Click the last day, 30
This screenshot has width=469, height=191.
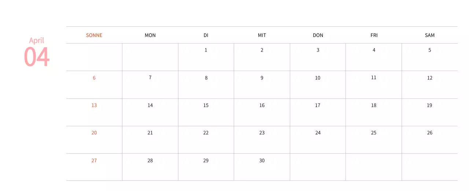262,161
